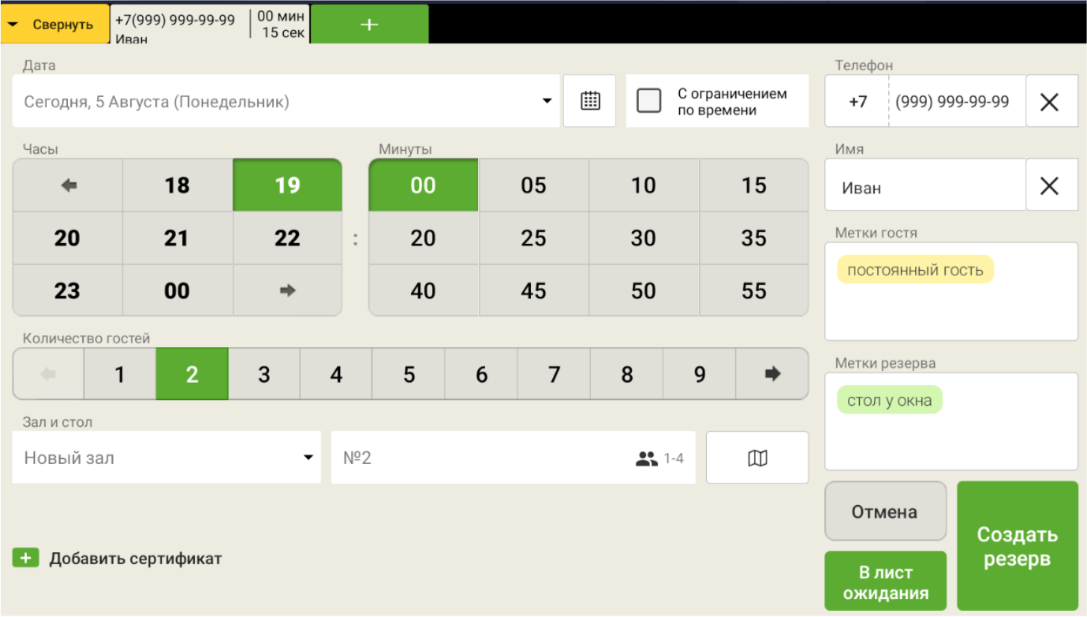The width and height of the screenshot is (1087, 617).
Task: Show earlier hours with left arrow
Action: pos(68,186)
